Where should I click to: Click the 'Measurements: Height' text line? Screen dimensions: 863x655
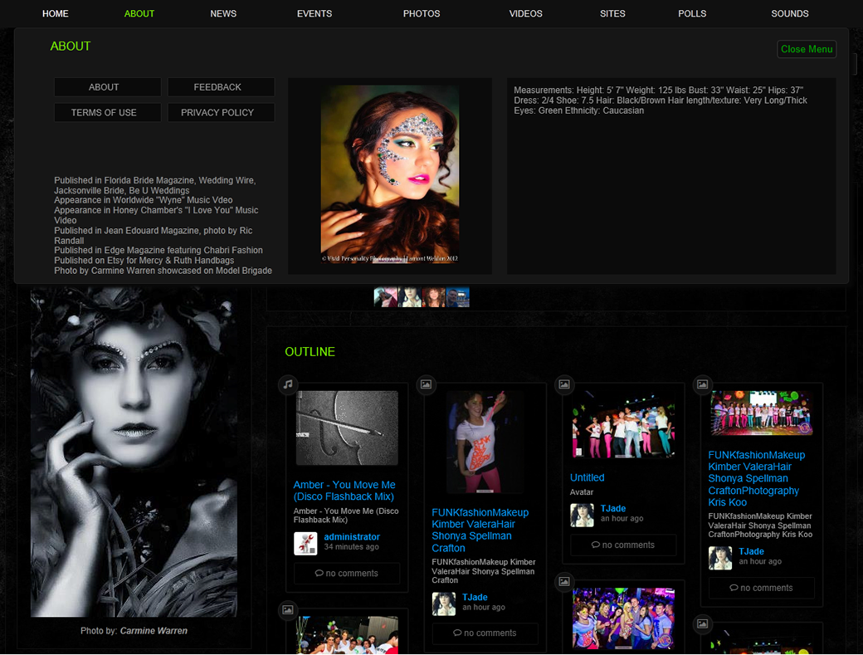point(658,90)
